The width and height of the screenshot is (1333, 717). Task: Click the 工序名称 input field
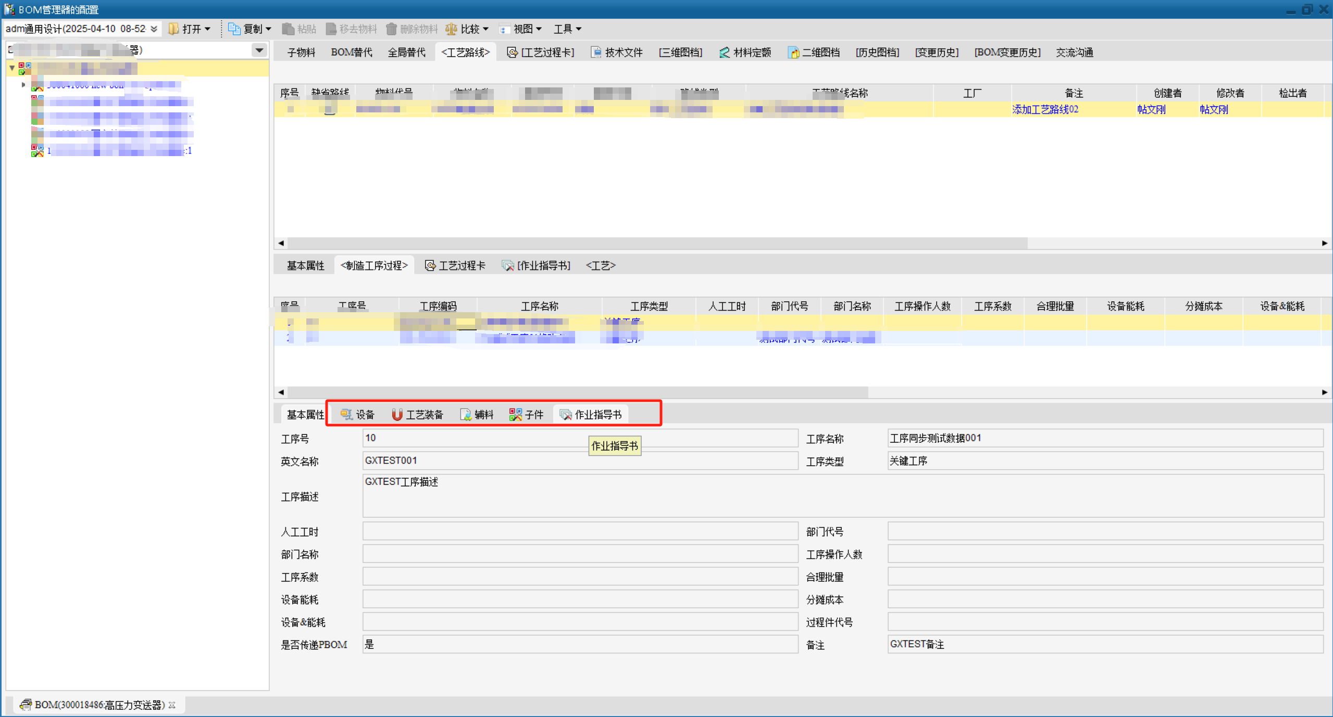tap(1104, 438)
